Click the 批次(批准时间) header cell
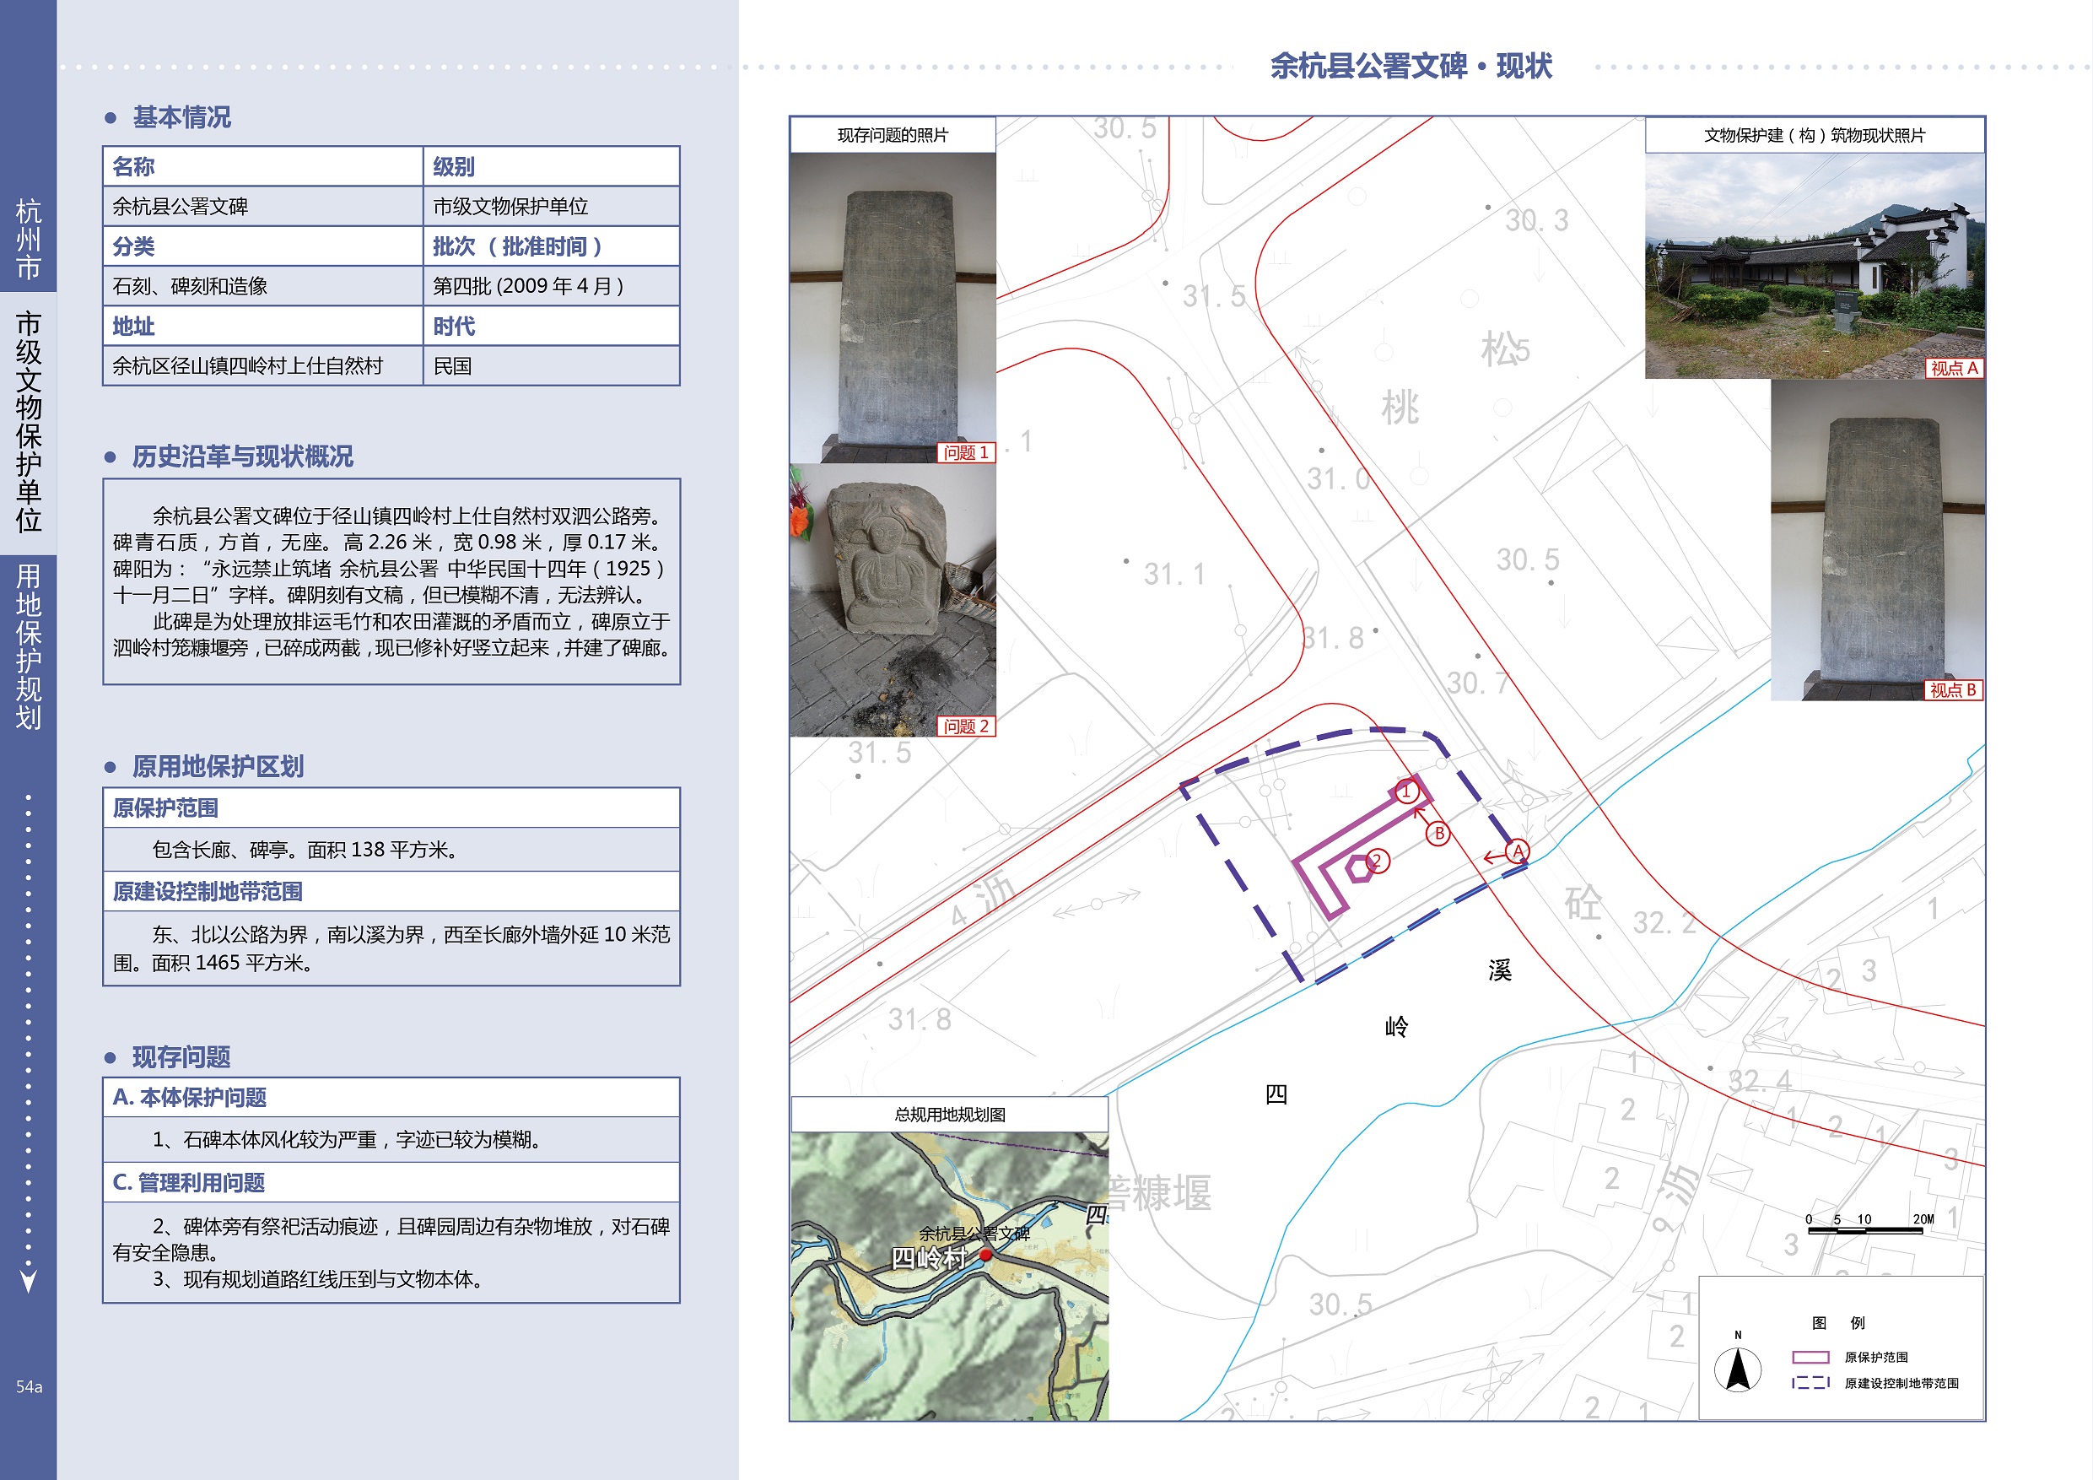 pos(552,246)
